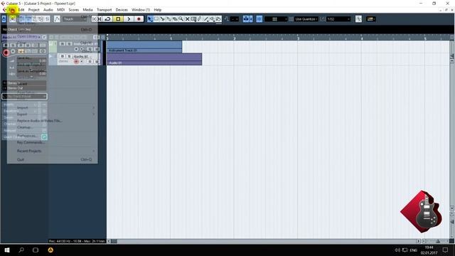Open the snap type grid dropdown
Viewport: 455px width, 256px height.
pos(276,19)
